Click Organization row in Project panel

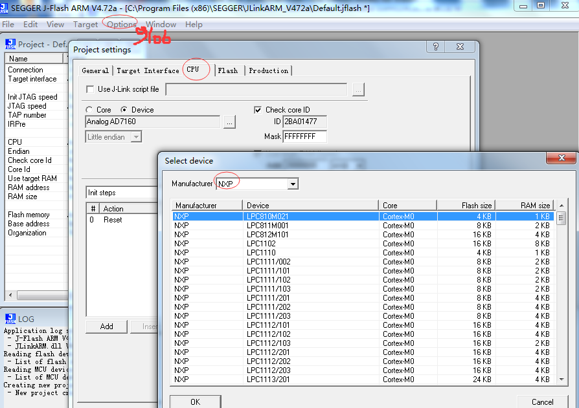36,233
